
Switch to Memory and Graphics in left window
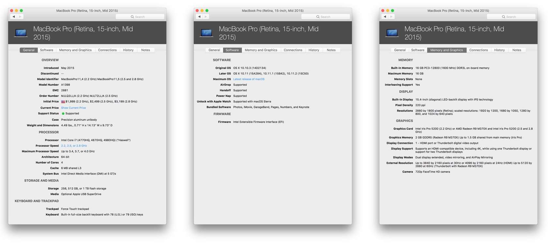click(x=75, y=50)
